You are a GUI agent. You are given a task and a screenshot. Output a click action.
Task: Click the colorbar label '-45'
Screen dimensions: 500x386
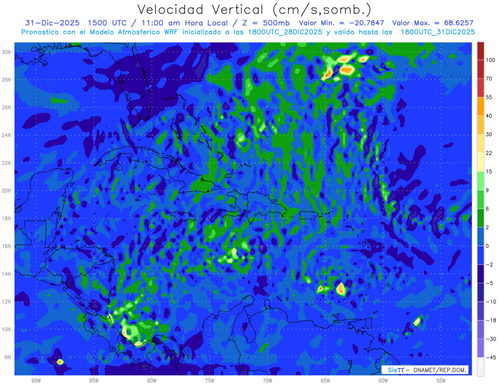[490, 357]
